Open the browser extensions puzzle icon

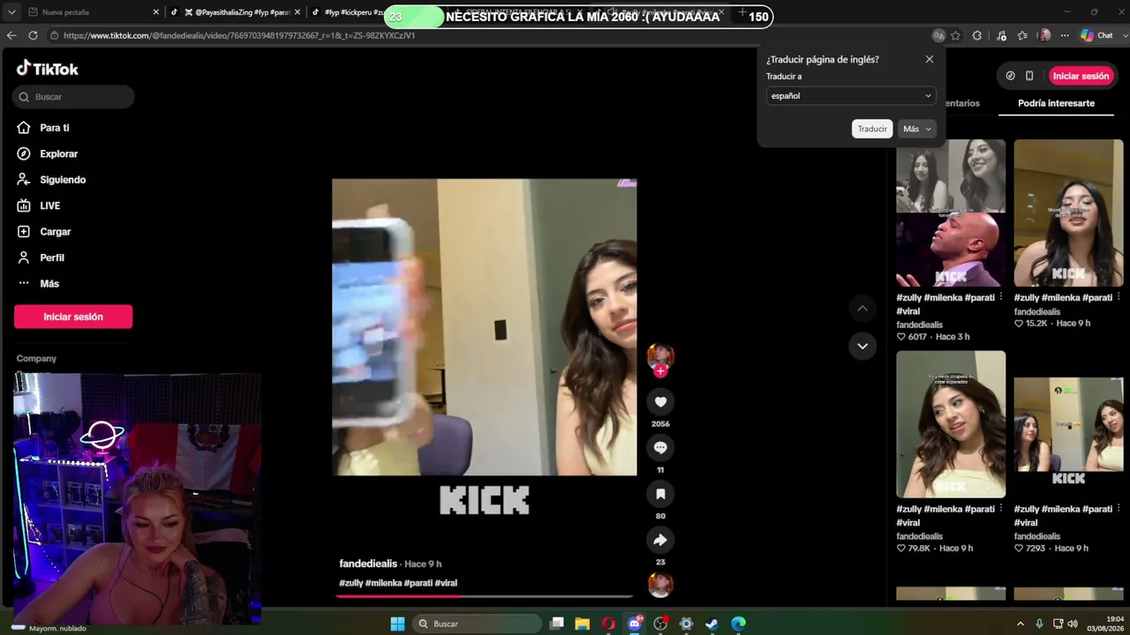pyautogui.click(x=977, y=35)
